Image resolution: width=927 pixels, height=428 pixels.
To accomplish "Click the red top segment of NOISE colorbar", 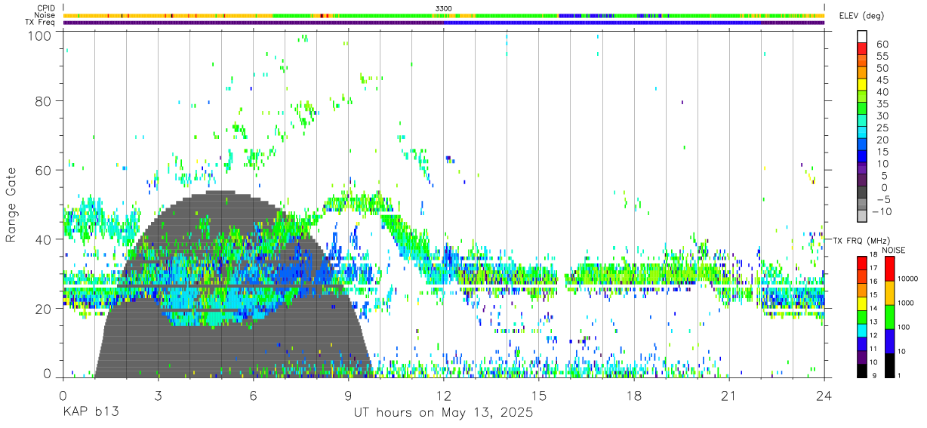I will pos(889,268).
